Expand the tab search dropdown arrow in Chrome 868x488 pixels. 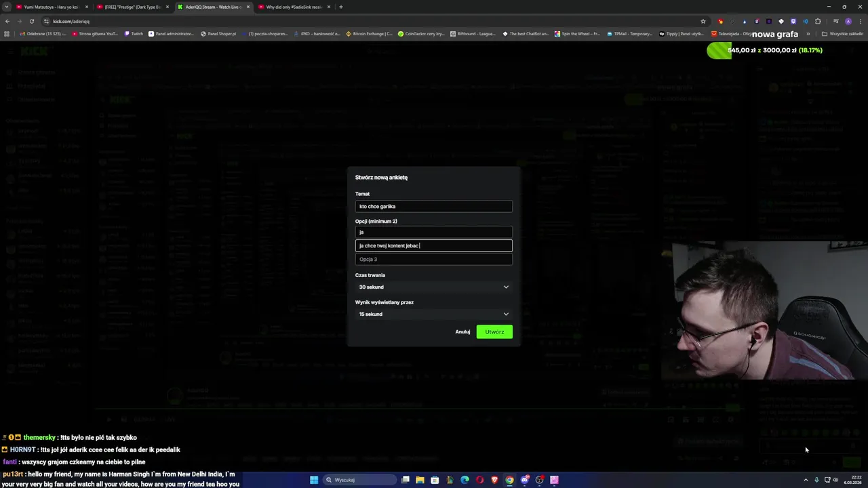click(7, 7)
